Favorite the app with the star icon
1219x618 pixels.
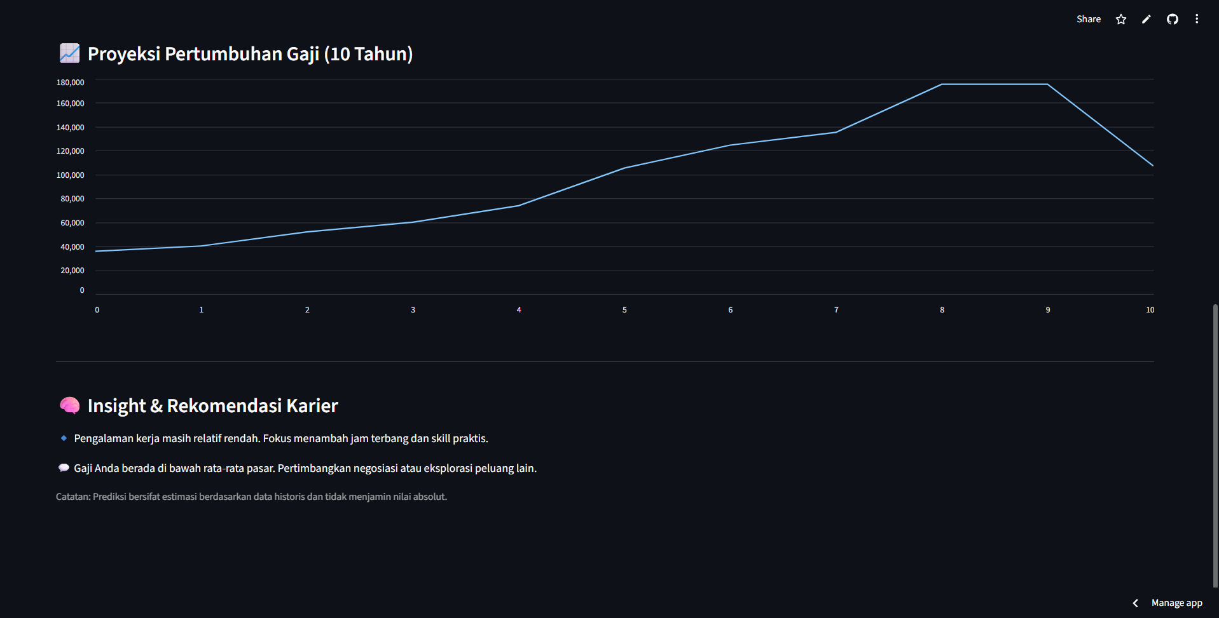(1121, 19)
